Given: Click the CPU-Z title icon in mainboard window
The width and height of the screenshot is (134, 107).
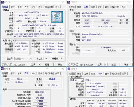Looking at the screenshot, I should click(69, 2).
